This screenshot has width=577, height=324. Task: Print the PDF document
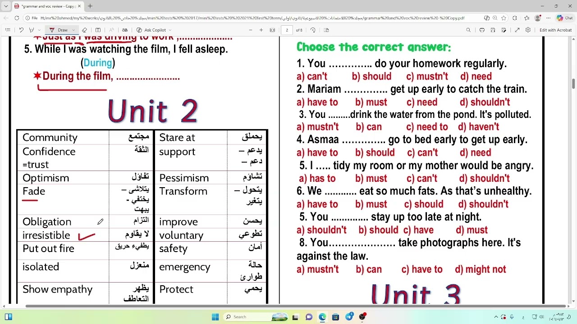482,30
